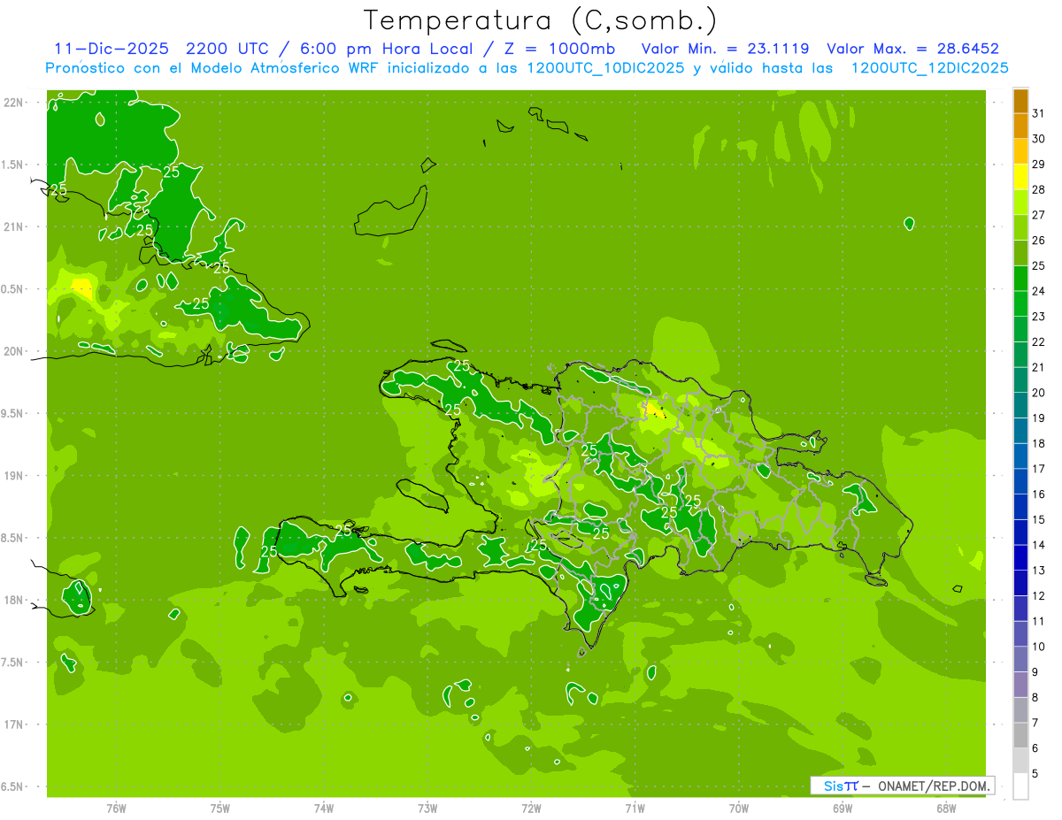Click legend scale value 13
Image resolution: width=1062 pixels, height=820 pixels.
click(1038, 571)
